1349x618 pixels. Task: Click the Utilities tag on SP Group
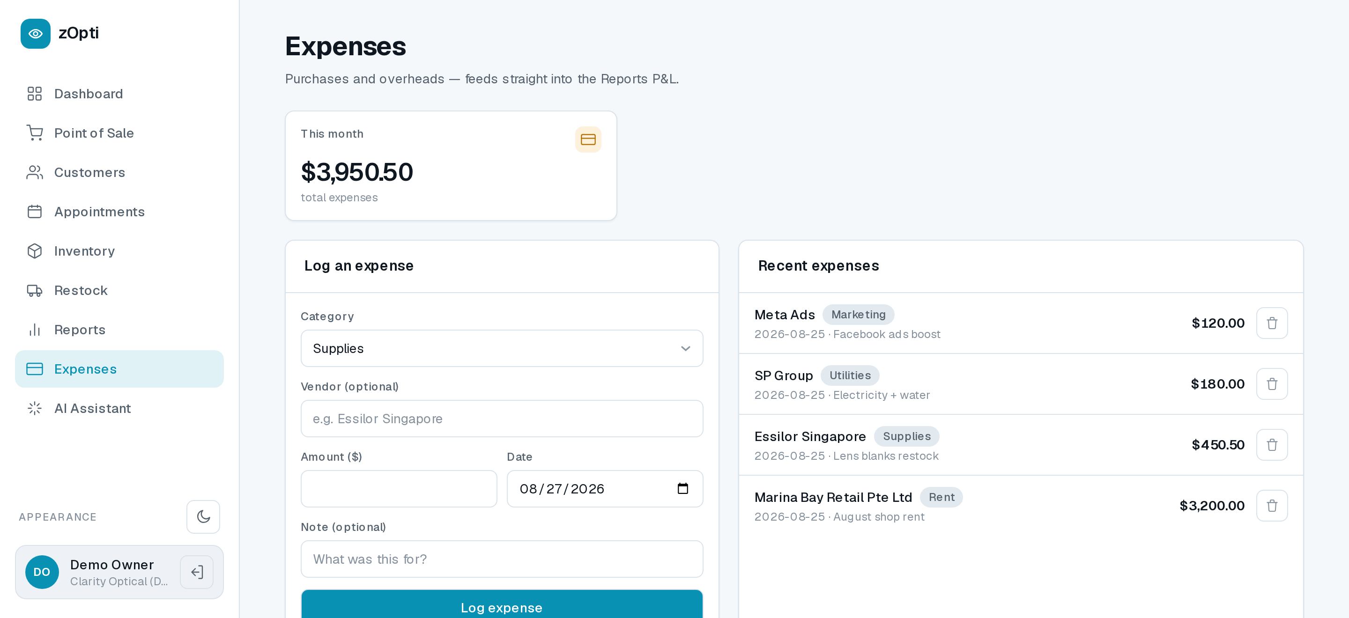[849, 375]
